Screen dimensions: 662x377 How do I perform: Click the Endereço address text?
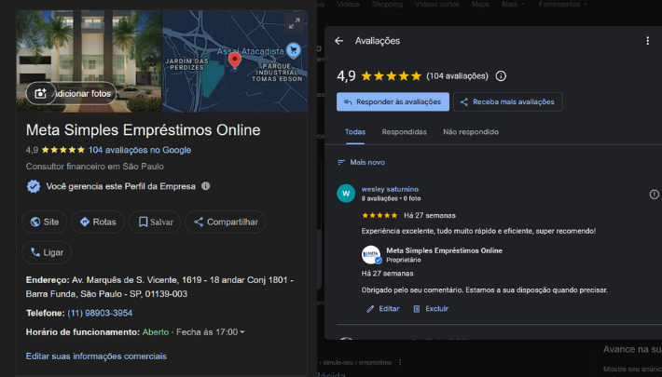[x=159, y=287]
